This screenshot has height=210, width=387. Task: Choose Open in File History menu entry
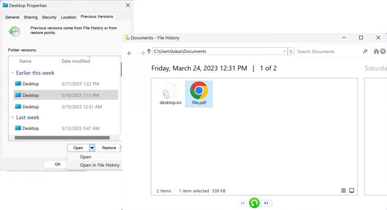tap(100, 165)
